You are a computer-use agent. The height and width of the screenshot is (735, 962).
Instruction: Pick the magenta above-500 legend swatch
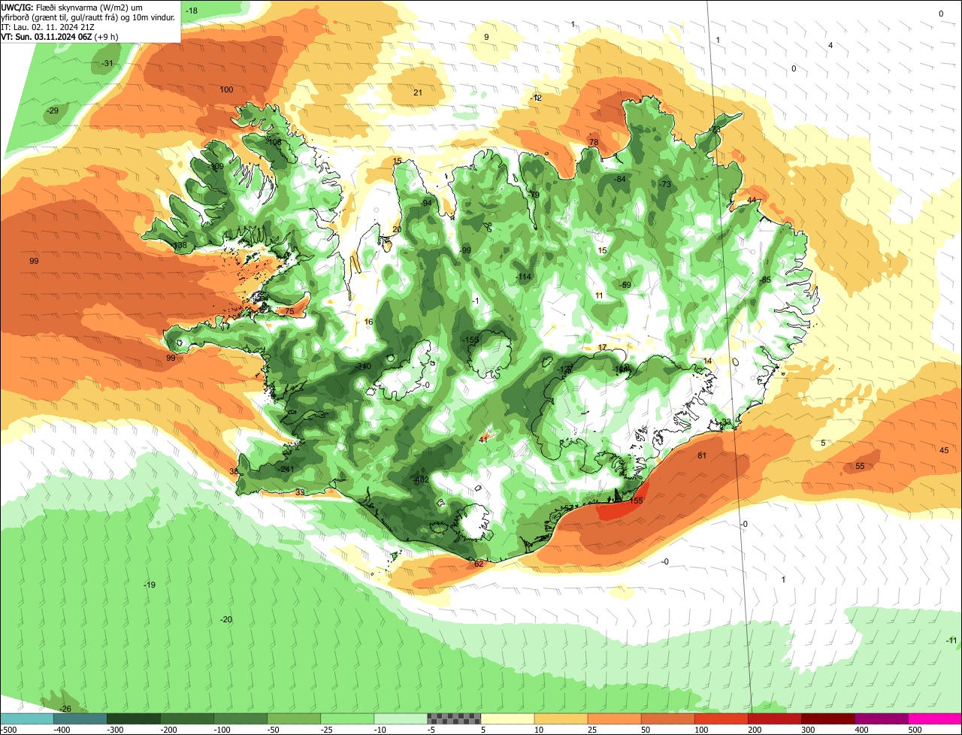(935, 718)
